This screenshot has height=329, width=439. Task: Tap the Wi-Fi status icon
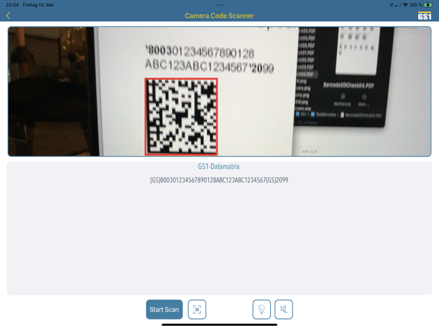point(405,5)
